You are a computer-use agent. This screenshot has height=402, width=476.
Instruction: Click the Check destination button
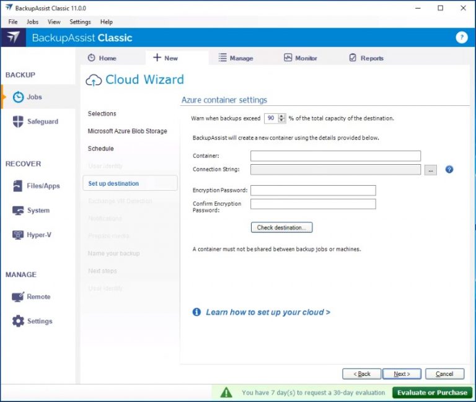click(x=281, y=227)
